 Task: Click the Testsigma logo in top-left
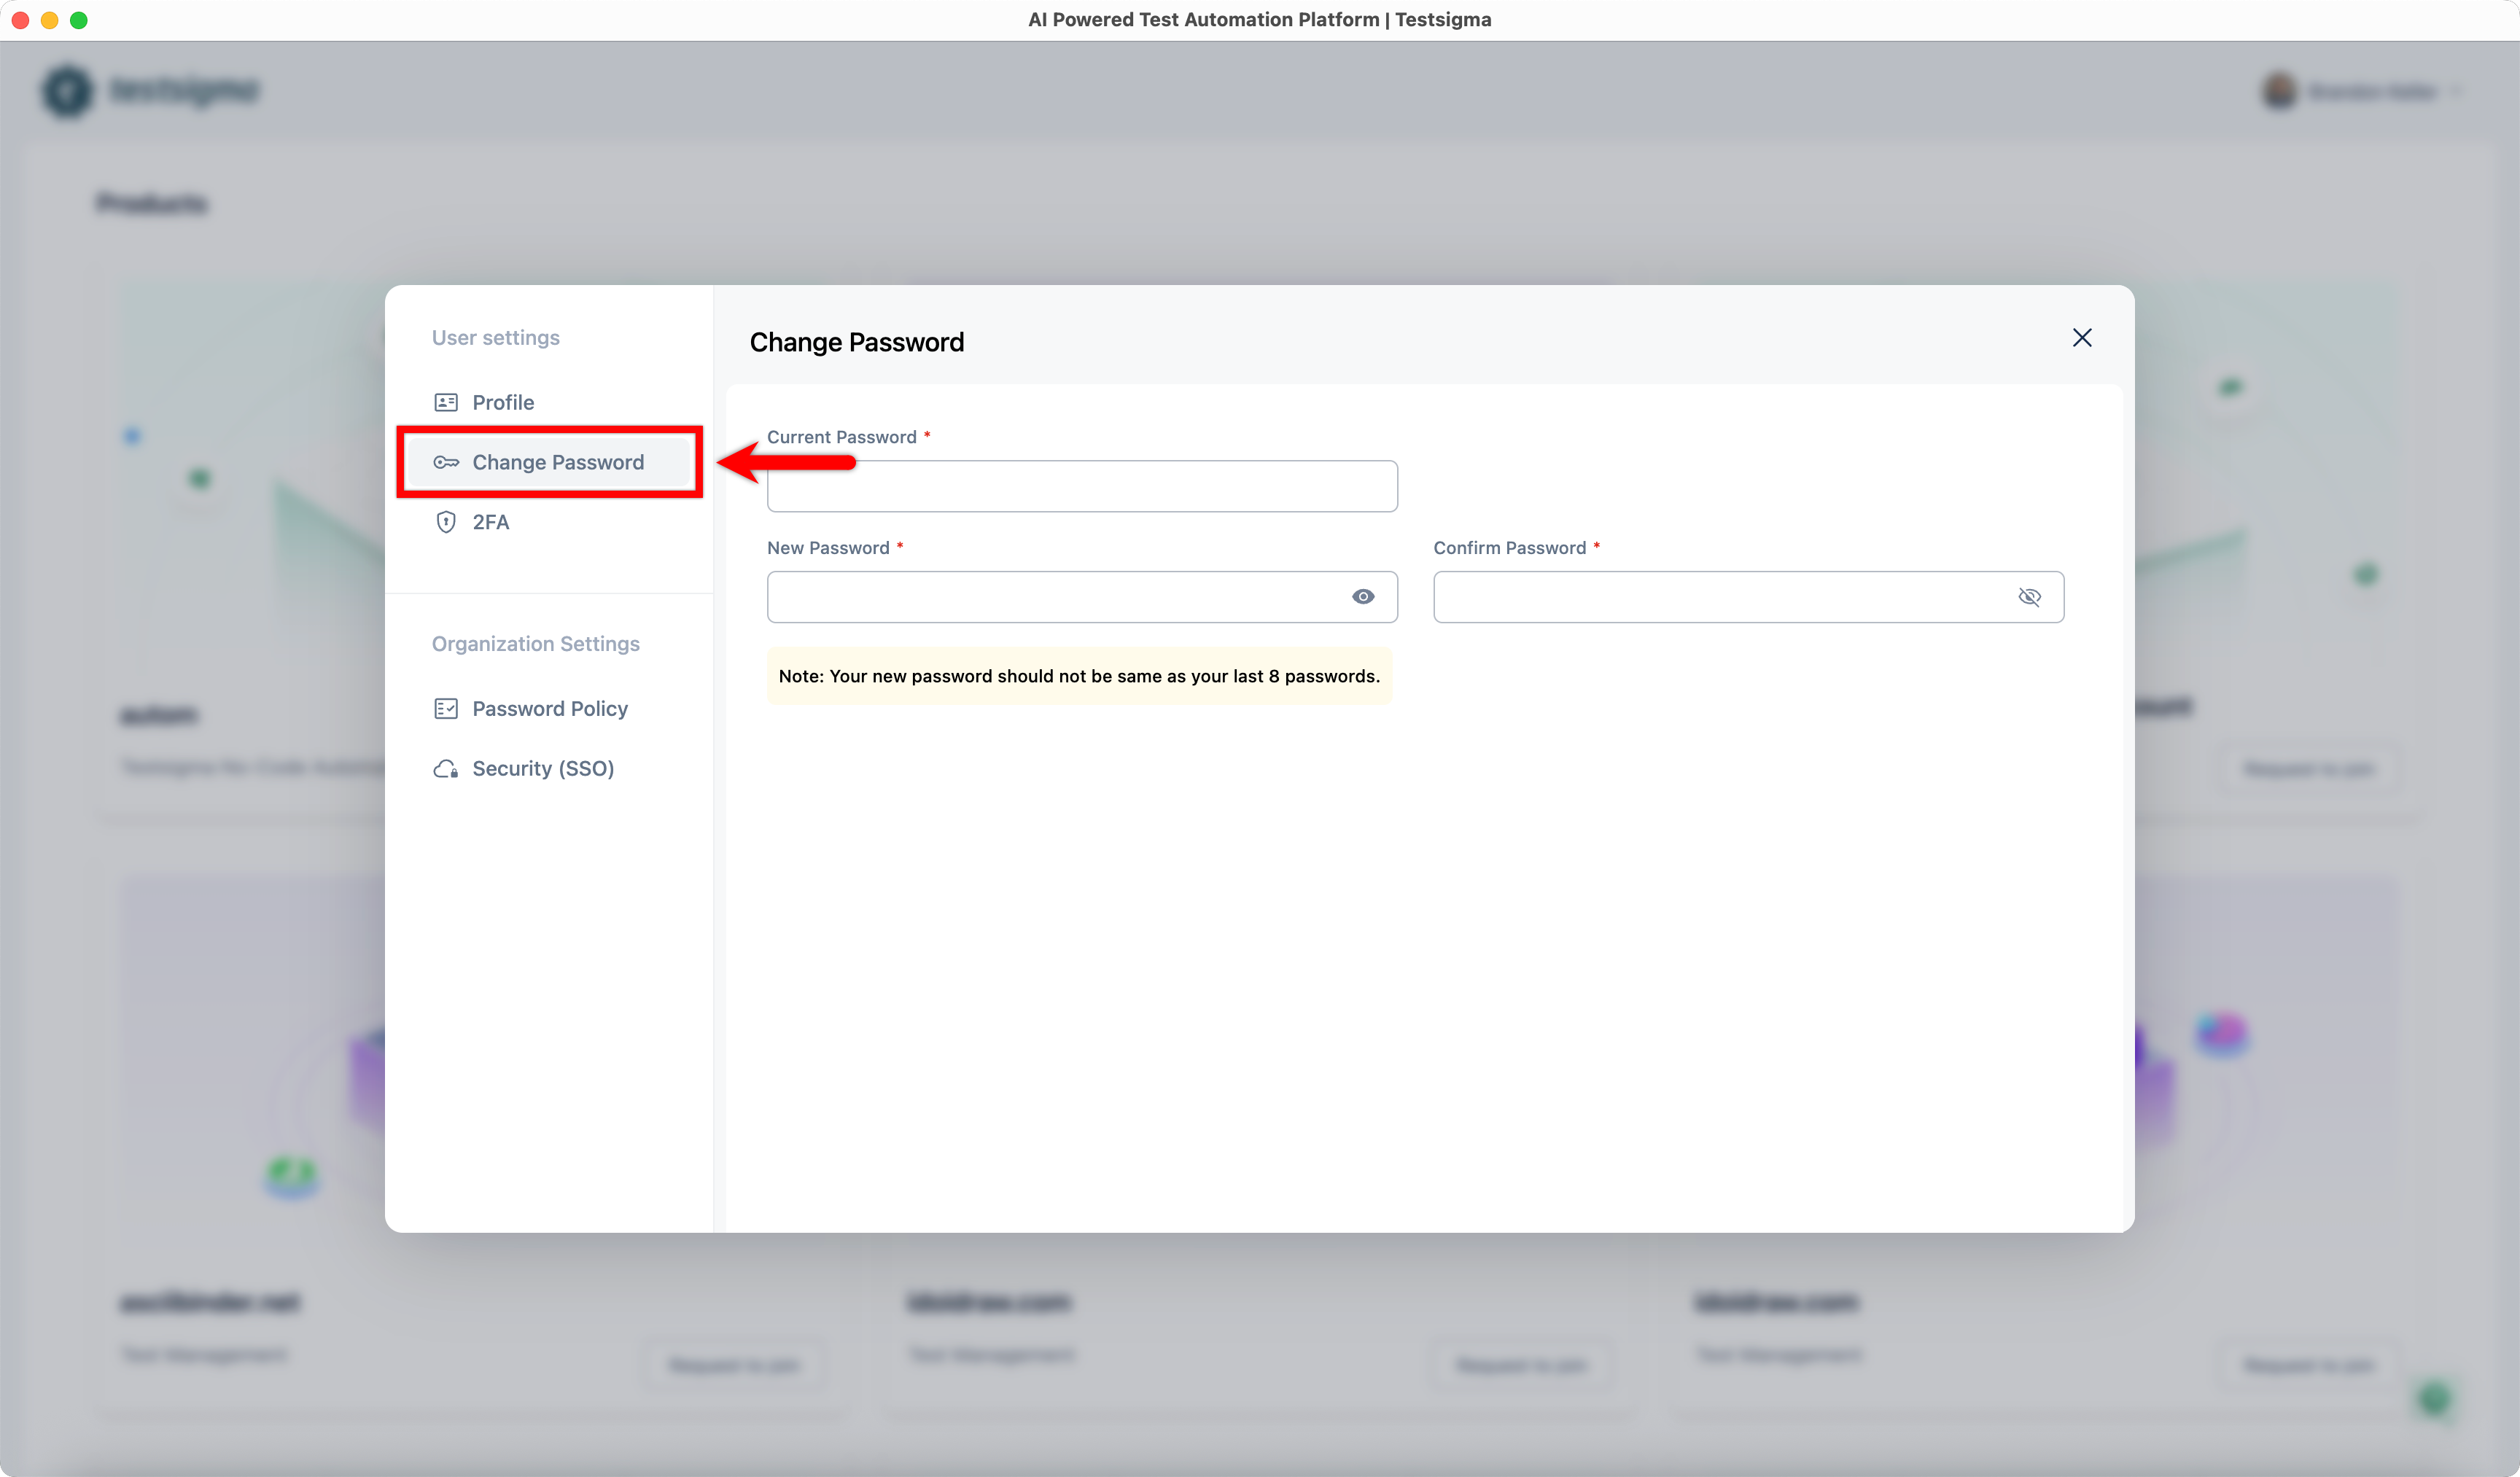[x=150, y=90]
